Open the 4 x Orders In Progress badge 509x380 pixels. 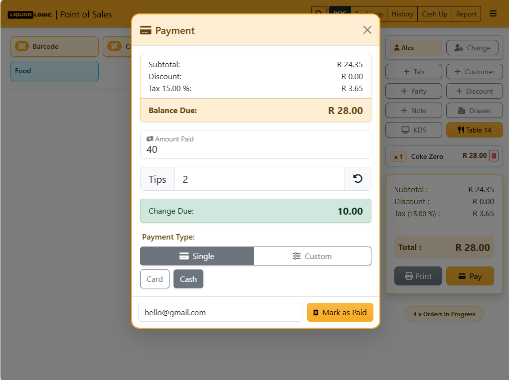coord(444,314)
